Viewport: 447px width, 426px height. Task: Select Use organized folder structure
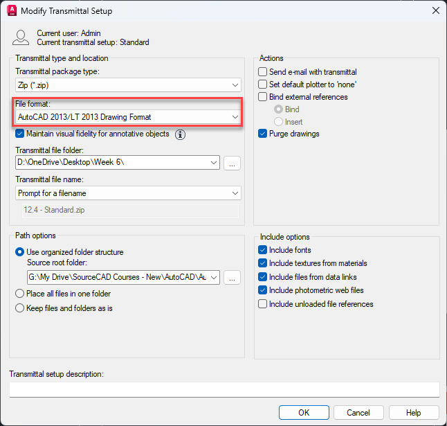[x=69, y=252]
